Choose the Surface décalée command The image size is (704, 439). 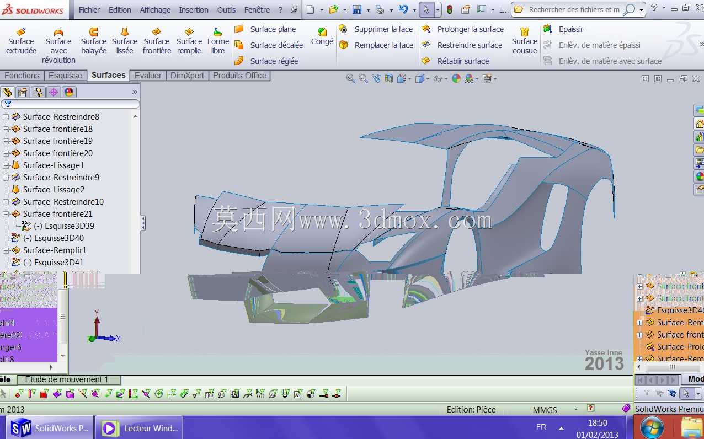pyautogui.click(x=269, y=45)
